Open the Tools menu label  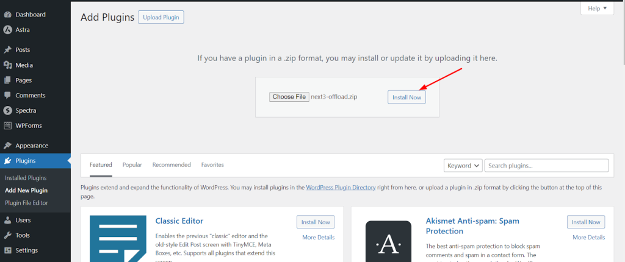click(x=23, y=235)
